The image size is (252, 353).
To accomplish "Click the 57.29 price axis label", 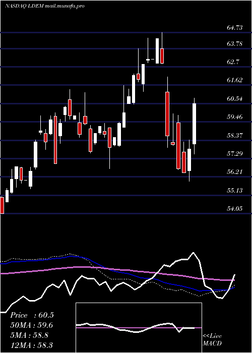I will [235, 153].
